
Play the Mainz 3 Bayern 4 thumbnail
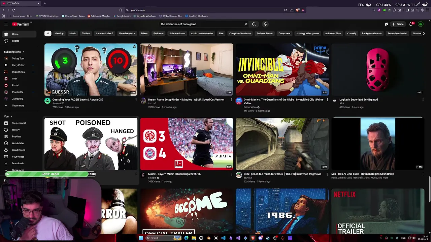(187, 144)
